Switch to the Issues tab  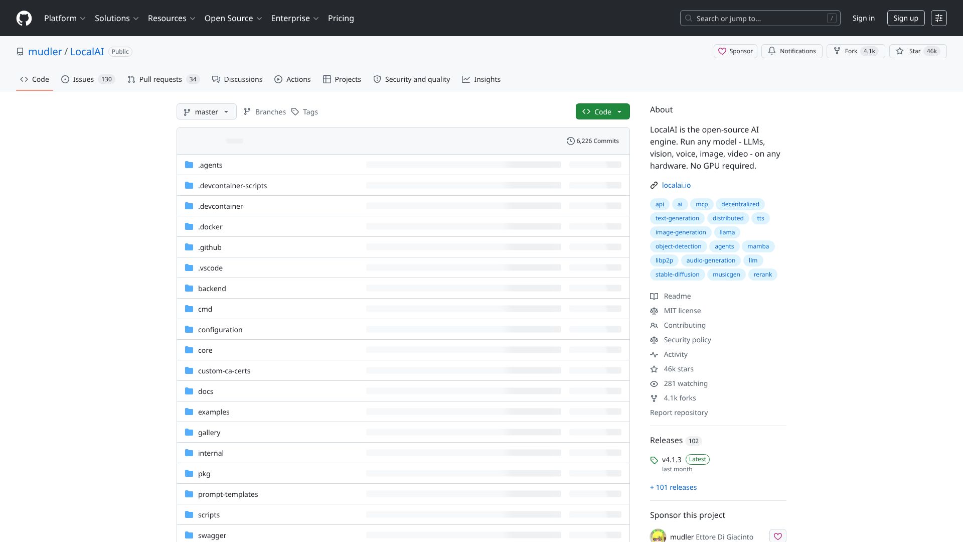coord(88,79)
